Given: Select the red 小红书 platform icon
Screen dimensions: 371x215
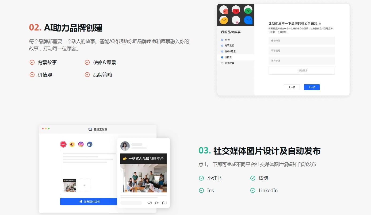Looking at the screenshot, I should point(63,144).
